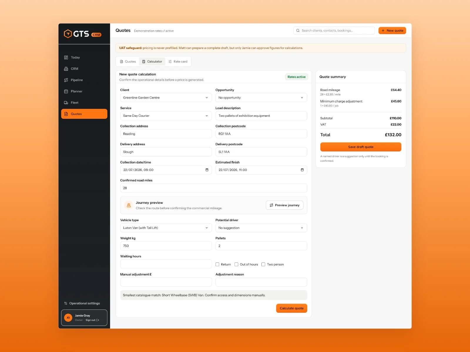This screenshot has height=352, width=470.
Task: Click the GTS CRM logo
Action: [83, 34]
